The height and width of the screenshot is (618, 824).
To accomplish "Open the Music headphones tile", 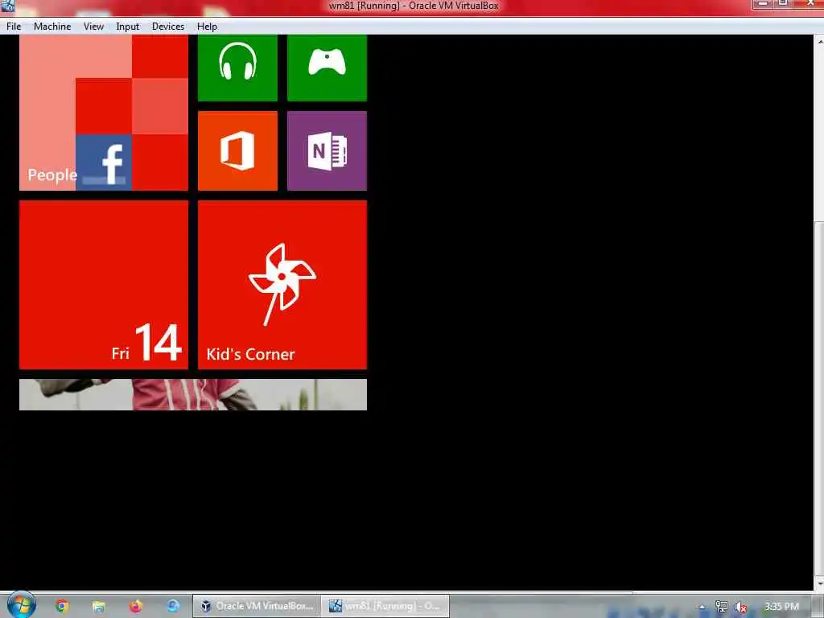I will (237, 68).
